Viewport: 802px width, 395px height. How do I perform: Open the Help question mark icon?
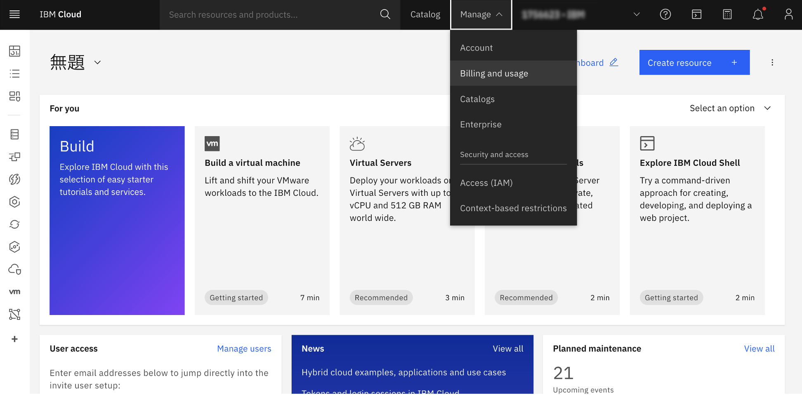pyautogui.click(x=665, y=14)
